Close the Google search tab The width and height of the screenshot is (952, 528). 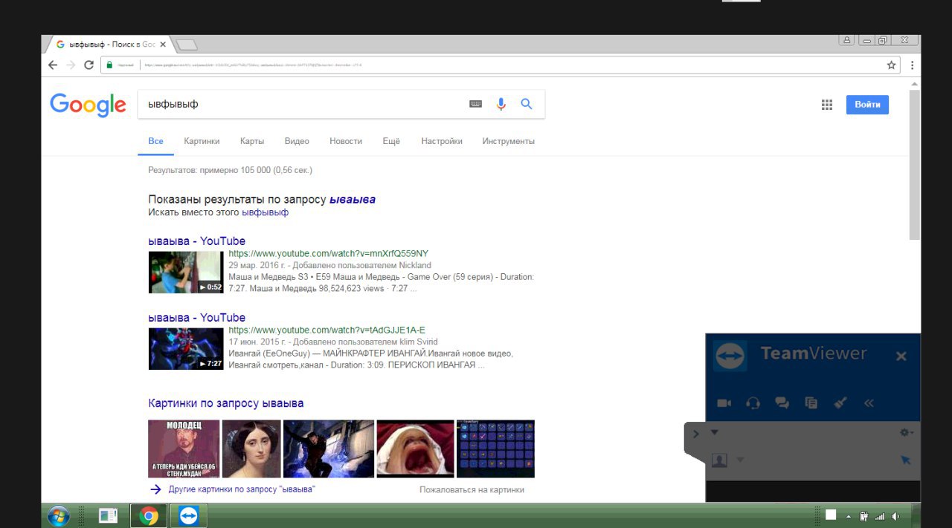[x=163, y=45]
